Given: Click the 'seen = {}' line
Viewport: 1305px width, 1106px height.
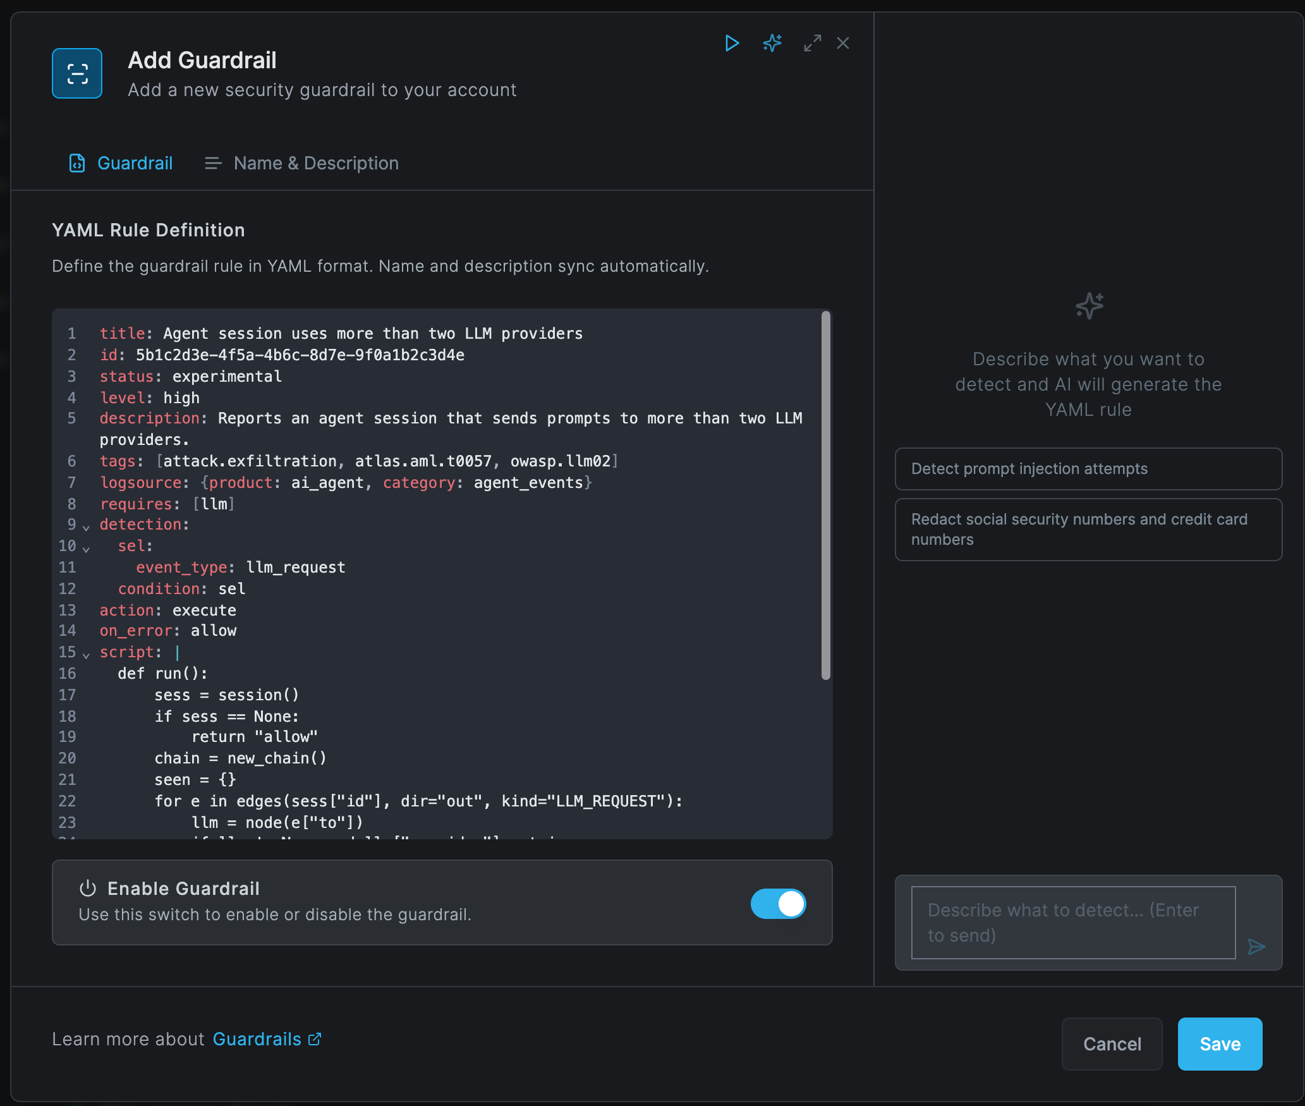Looking at the screenshot, I should click(195, 779).
